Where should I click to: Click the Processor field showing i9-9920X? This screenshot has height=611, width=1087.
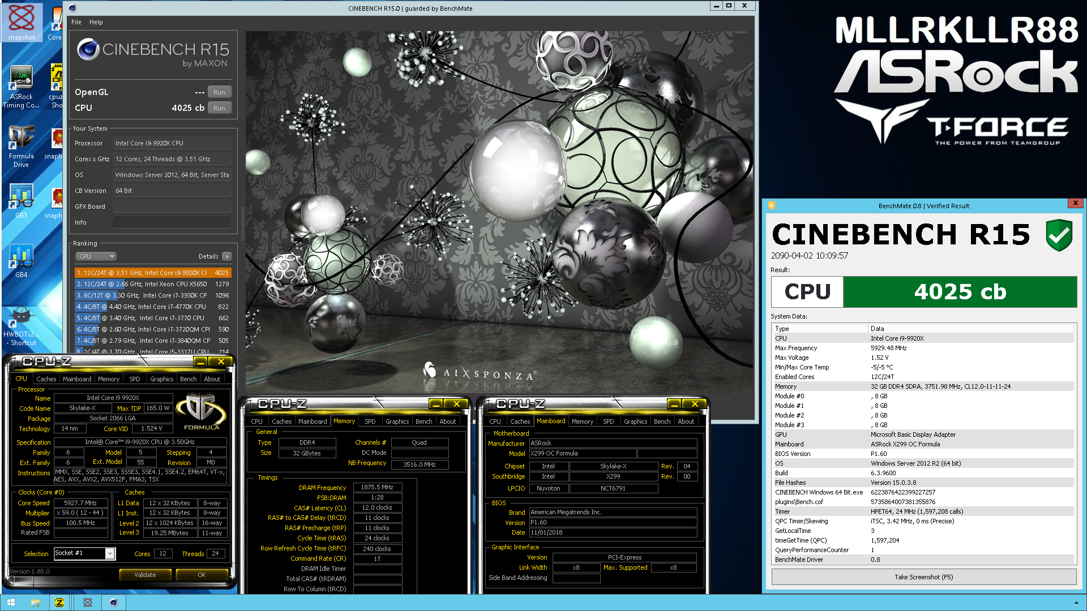point(172,143)
